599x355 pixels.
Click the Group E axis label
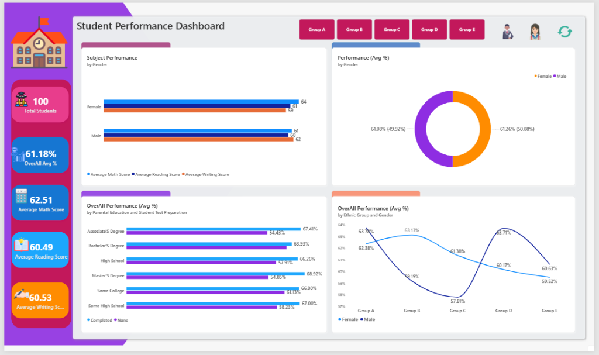click(x=549, y=311)
